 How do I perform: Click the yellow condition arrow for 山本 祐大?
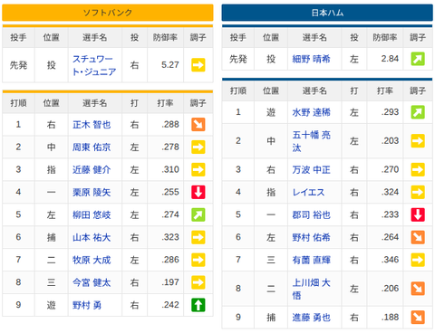pyautogui.click(x=198, y=237)
